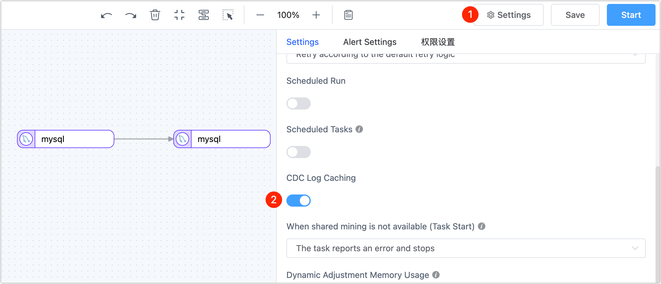
Task: Click the redo arrow icon
Action: (131, 15)
